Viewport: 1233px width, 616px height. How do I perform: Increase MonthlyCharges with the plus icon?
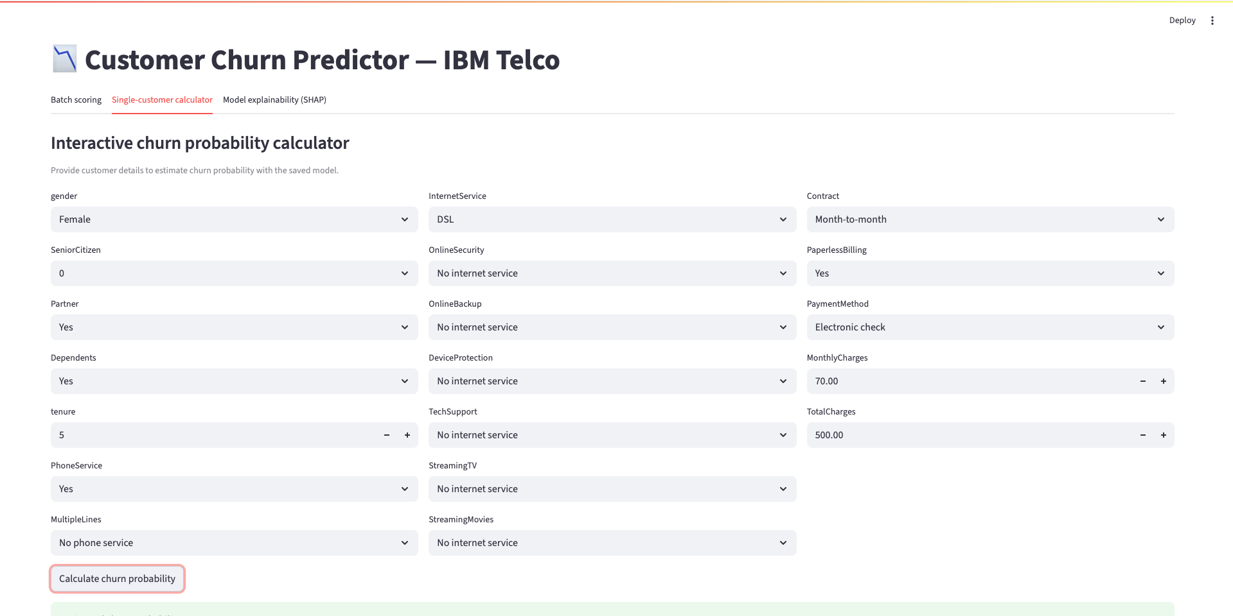click(x=1164, y=381)
